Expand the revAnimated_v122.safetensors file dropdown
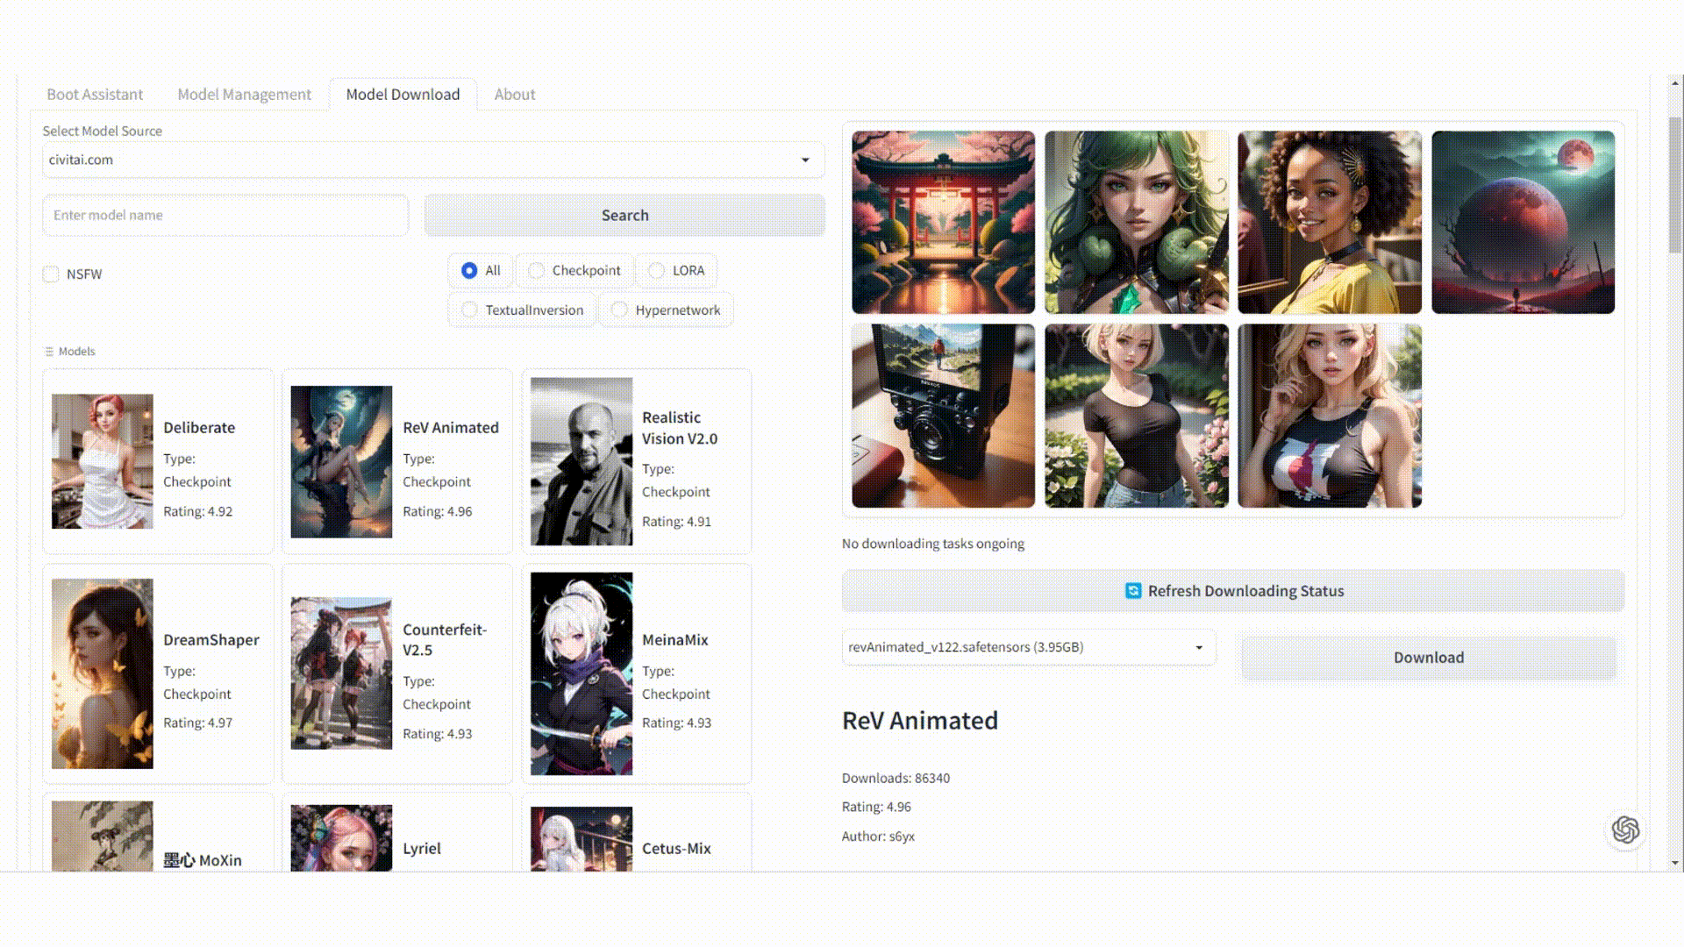This screenshot has width=1684, height=947. pos(1029,647)
